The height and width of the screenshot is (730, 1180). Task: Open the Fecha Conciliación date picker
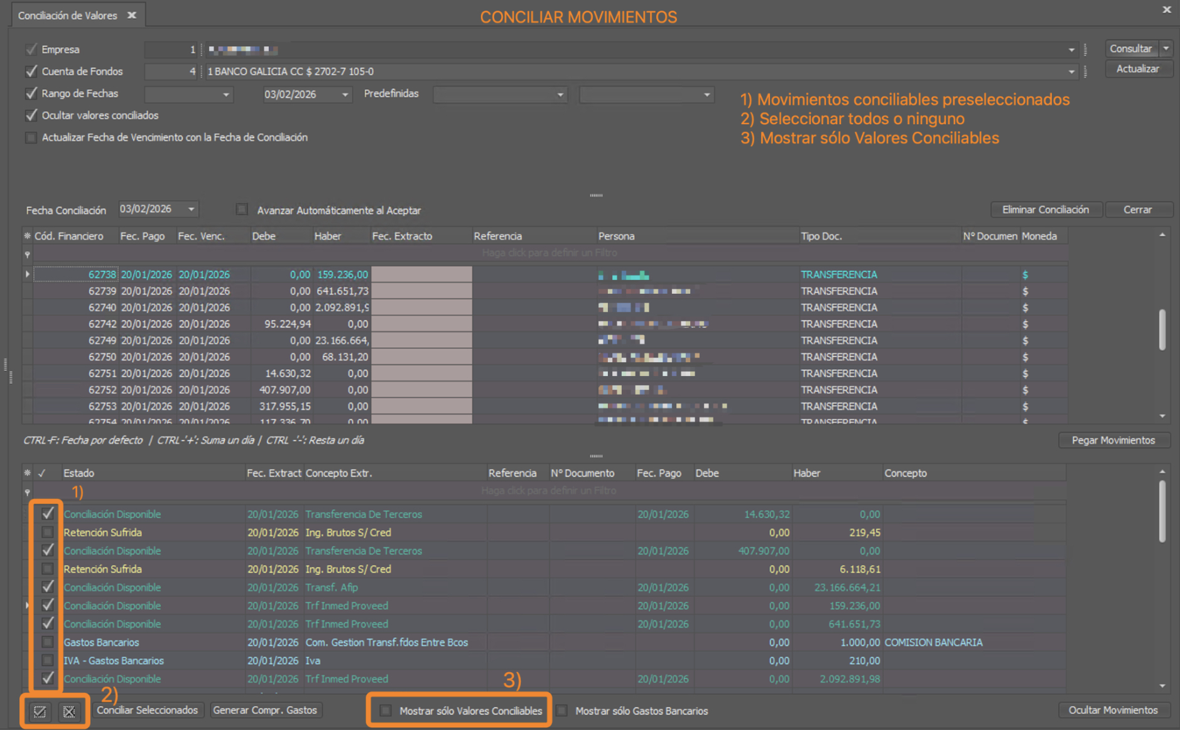coord(191,209)
